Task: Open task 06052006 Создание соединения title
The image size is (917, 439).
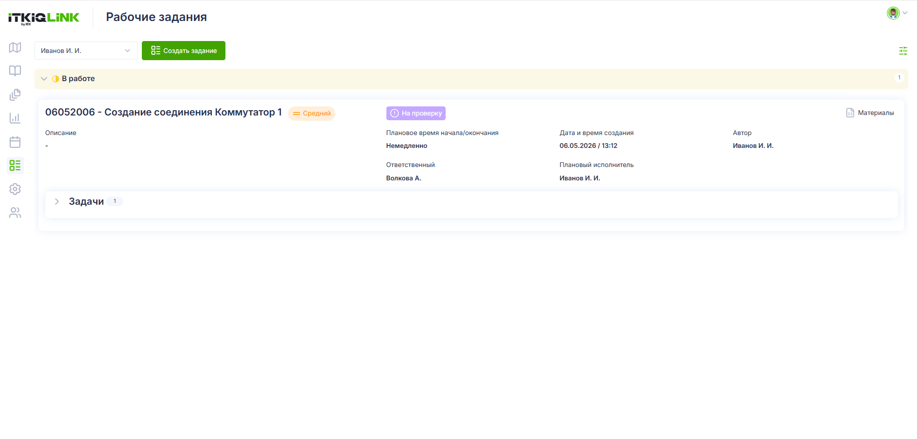Action: point(163,112)
